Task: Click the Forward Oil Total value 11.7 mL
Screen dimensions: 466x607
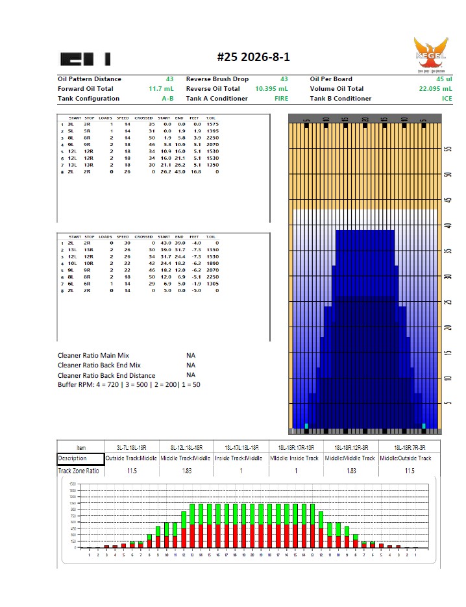Action: [x=161, y=89]
